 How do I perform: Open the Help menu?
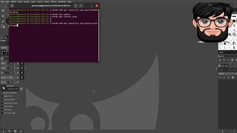[69, 1]
